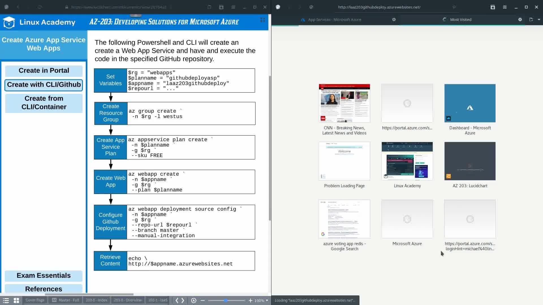
Task: Select the 203-0 - Overview page tab
Action: pyautogui.click(x=128, y=300)
